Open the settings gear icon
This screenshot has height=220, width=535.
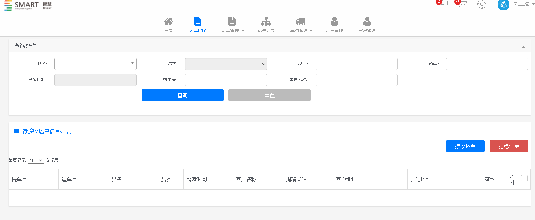click(x=482, y=4)
